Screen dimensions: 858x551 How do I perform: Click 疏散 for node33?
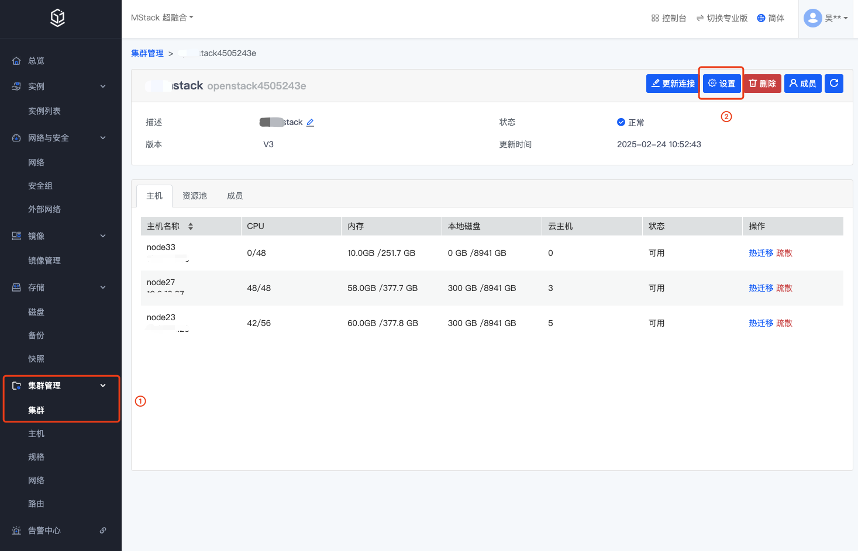(x=784, y=253)
